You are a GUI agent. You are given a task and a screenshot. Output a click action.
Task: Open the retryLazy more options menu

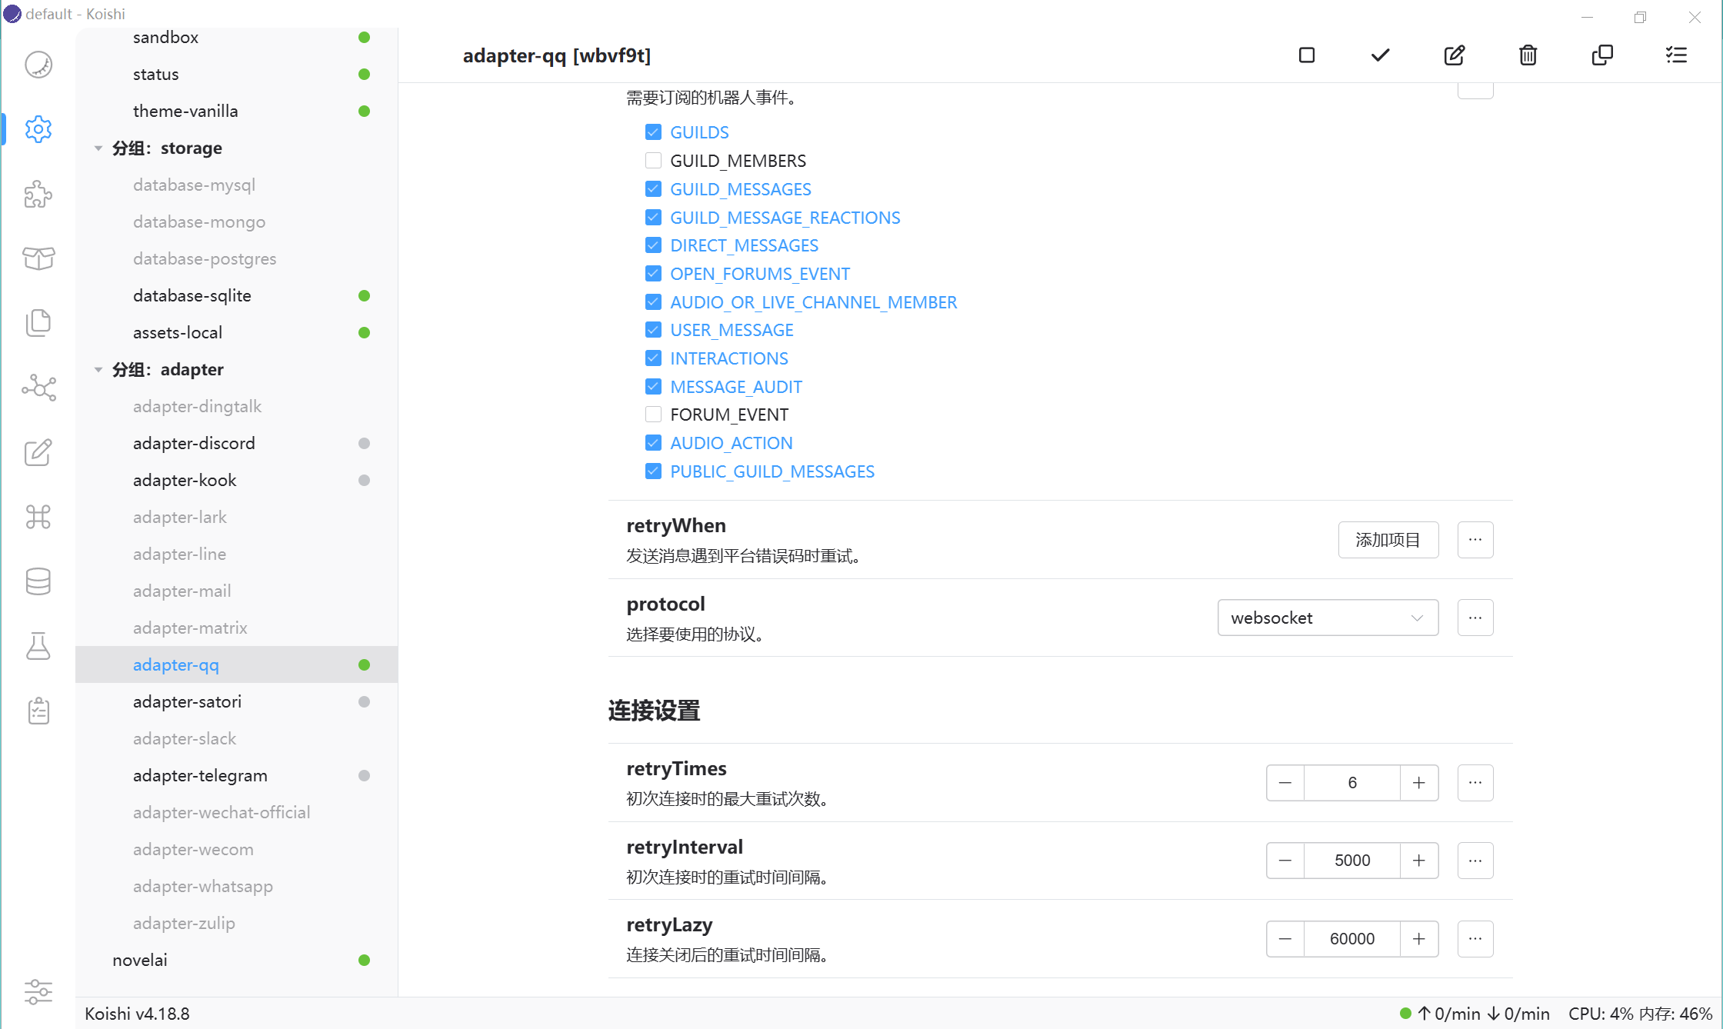tap(1475, 939)
